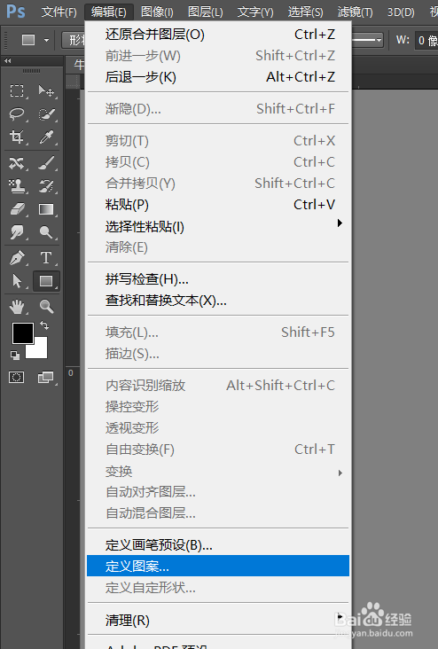Image resolution: width=438 pixels, height=649 pixels.
Task: Choose the highlighted 定义图案... item
Action: point(218,566)
